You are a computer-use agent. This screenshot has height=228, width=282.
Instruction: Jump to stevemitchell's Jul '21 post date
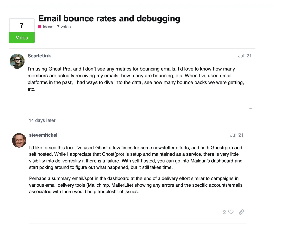(x=237, y=135)
